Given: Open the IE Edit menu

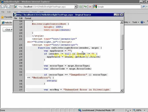Looking at the screenshot, I should point(9,12).
